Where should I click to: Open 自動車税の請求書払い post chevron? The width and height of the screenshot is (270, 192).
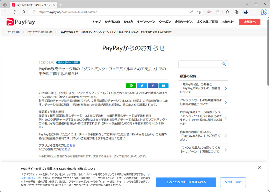pyautogui.click(x=226, y=136)
